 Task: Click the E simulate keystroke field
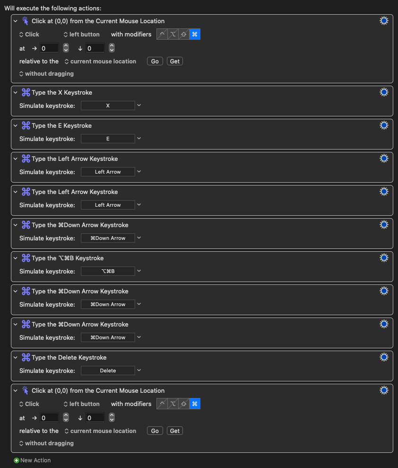pos(108,139)
